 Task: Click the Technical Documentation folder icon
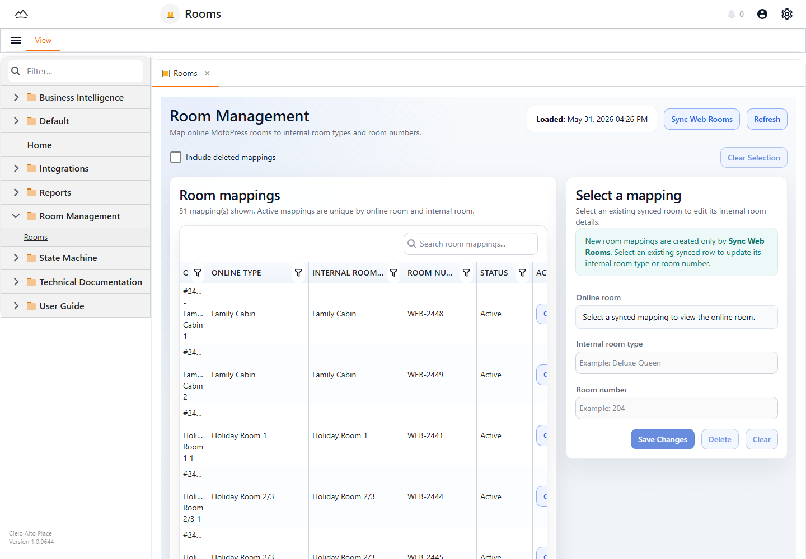click(31, 282)
